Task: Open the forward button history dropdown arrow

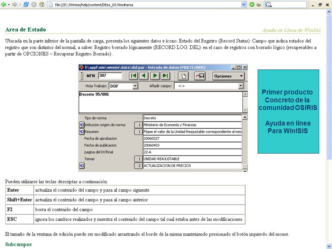Action: [x=20, y=4]
